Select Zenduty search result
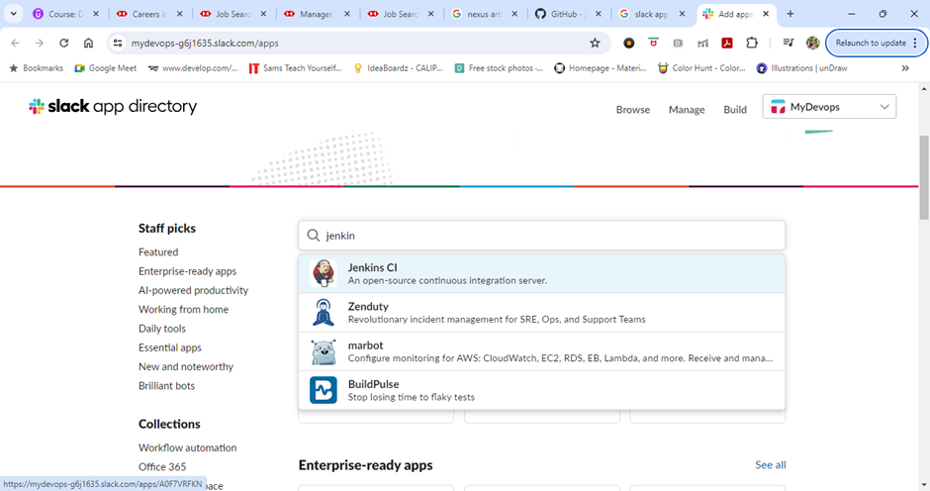Viewport: 930px width, 491px height. 541,312
